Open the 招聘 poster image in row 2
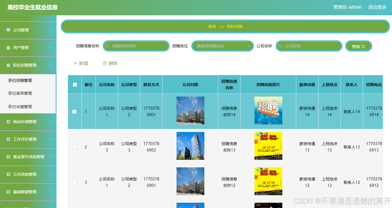Image resolution: width=392 pixels, height=208 pixels. tap(268, 146)
